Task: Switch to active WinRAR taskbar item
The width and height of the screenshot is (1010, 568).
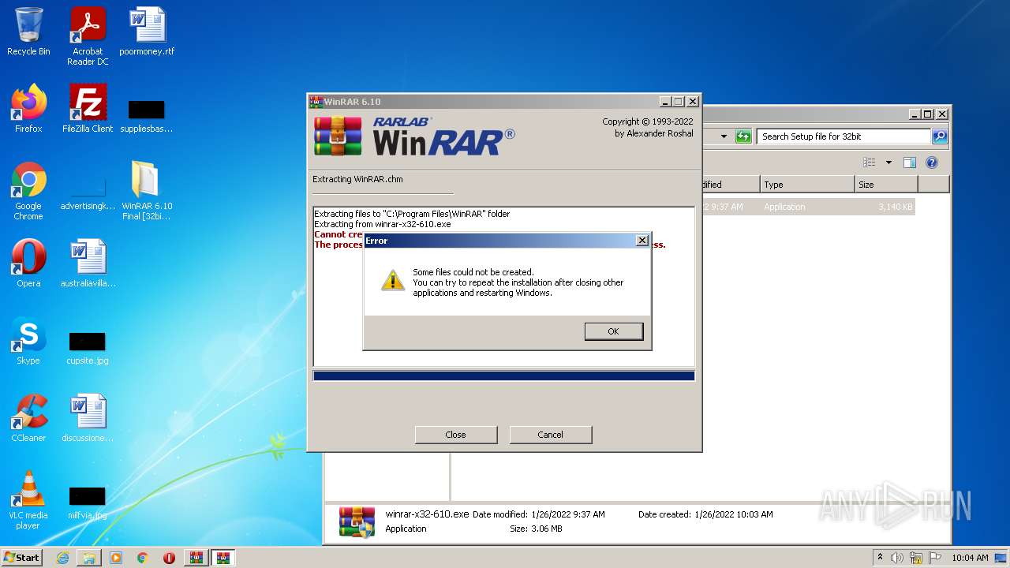Action: click(223, 558)
